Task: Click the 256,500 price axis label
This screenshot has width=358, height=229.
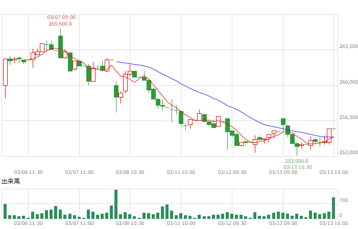Action: (x=348, y=117)
